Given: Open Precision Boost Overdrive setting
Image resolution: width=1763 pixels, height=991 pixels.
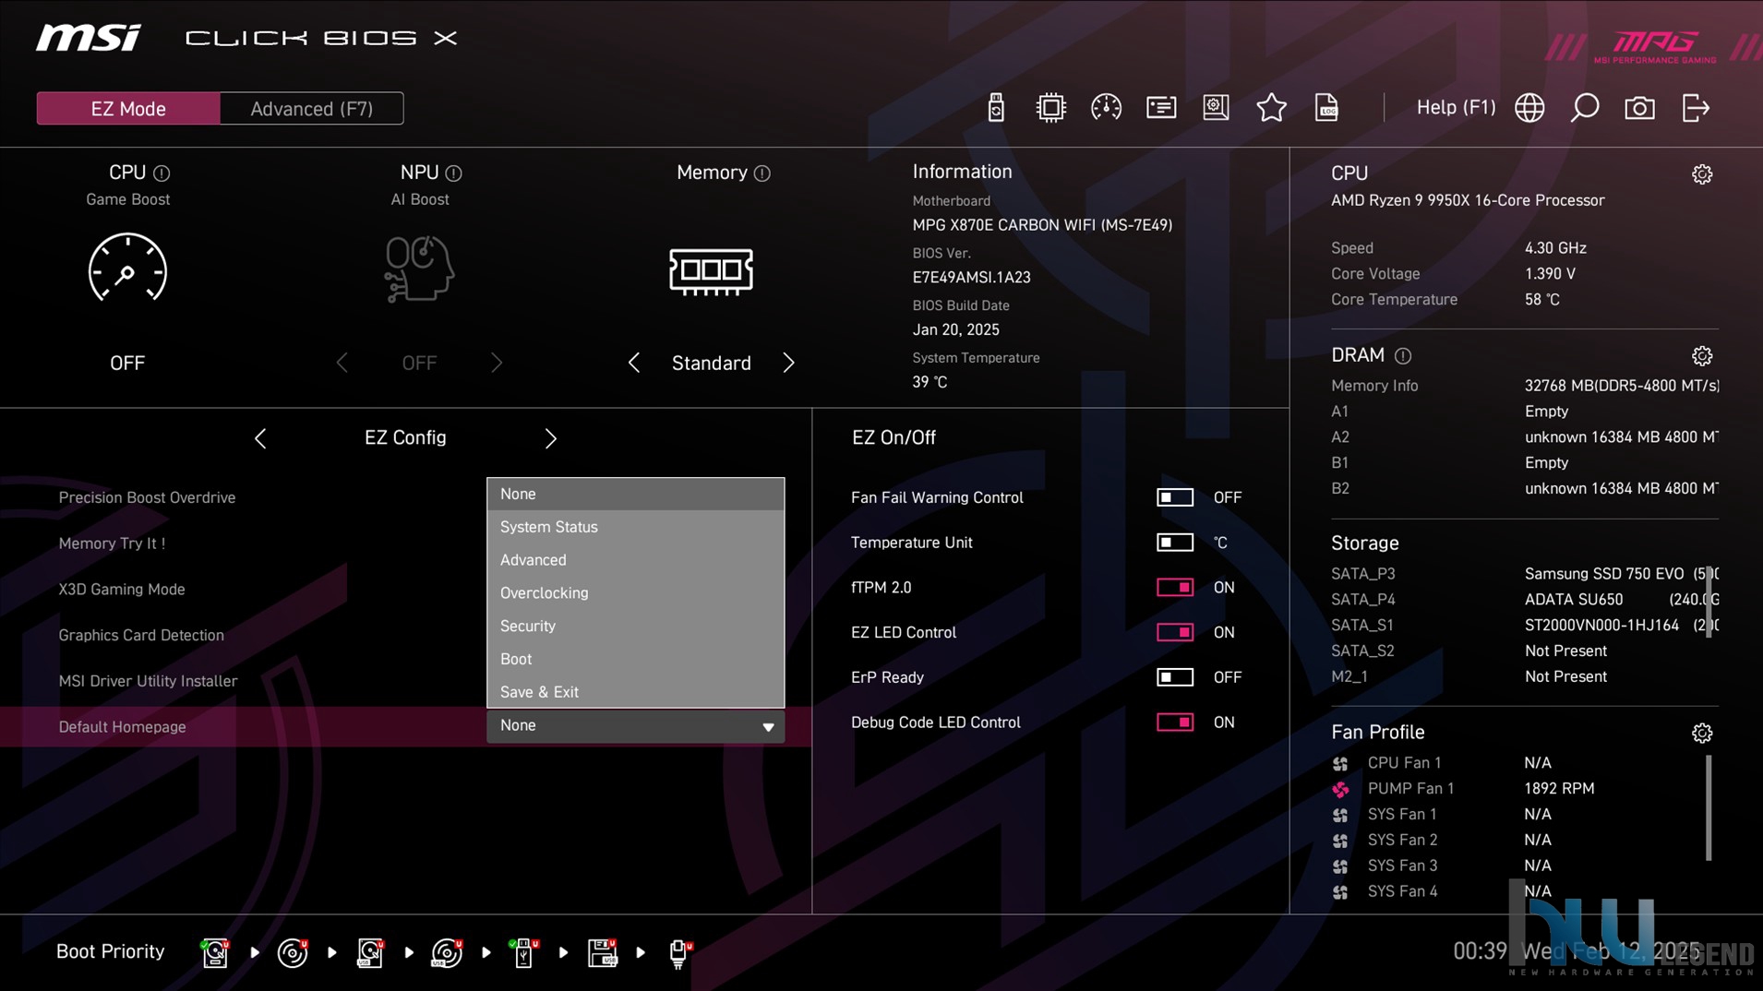Looking at the screenshot, I should (147, 497).
